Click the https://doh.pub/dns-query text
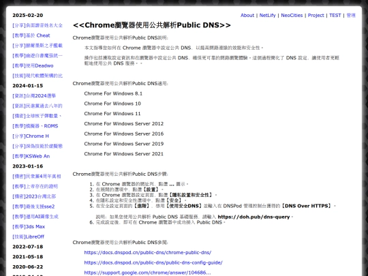Image resolution: width=368 pixels, height=276 pixels. pos(254,217)
